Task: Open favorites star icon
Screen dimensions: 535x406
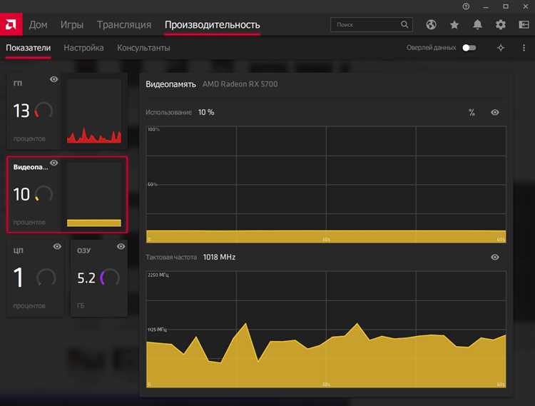Action: [x=454, y=24]
